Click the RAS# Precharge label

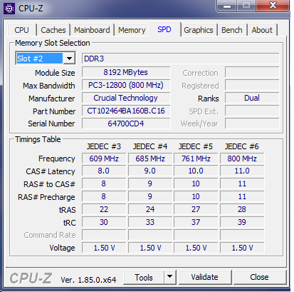pyautogui.click(x=46, y=197)
